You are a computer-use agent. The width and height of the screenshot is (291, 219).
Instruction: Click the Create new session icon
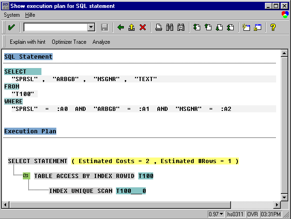click(x=246, y=27)
